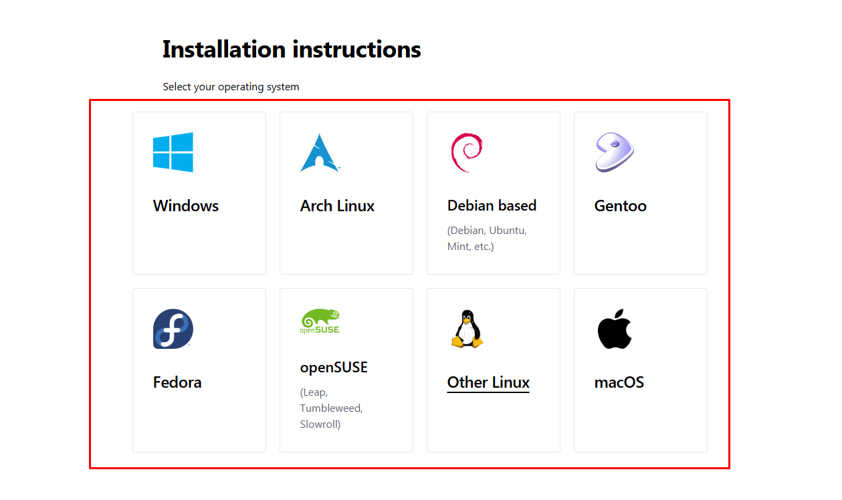The image size is (842, 500).
Task: Choose Debian based instructions
Action: pyautogui.click(x=492, y=206)
